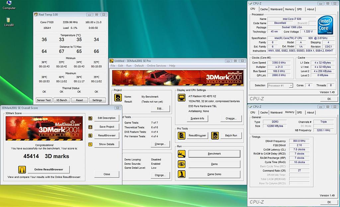
Task: Click the magnifier icon beside Pro Tools ResultBrowser
Action: pos(182,136)
